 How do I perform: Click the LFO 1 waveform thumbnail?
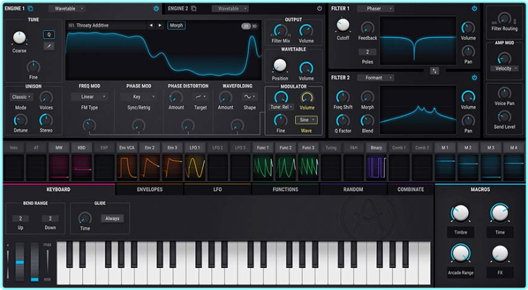pyautogui.click(x=195, y=167)
